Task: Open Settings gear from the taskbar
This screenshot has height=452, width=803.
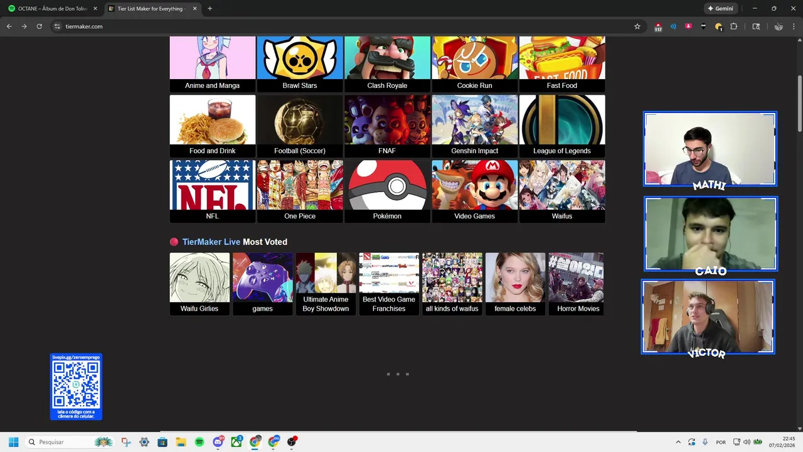Action: click(144, 442)
